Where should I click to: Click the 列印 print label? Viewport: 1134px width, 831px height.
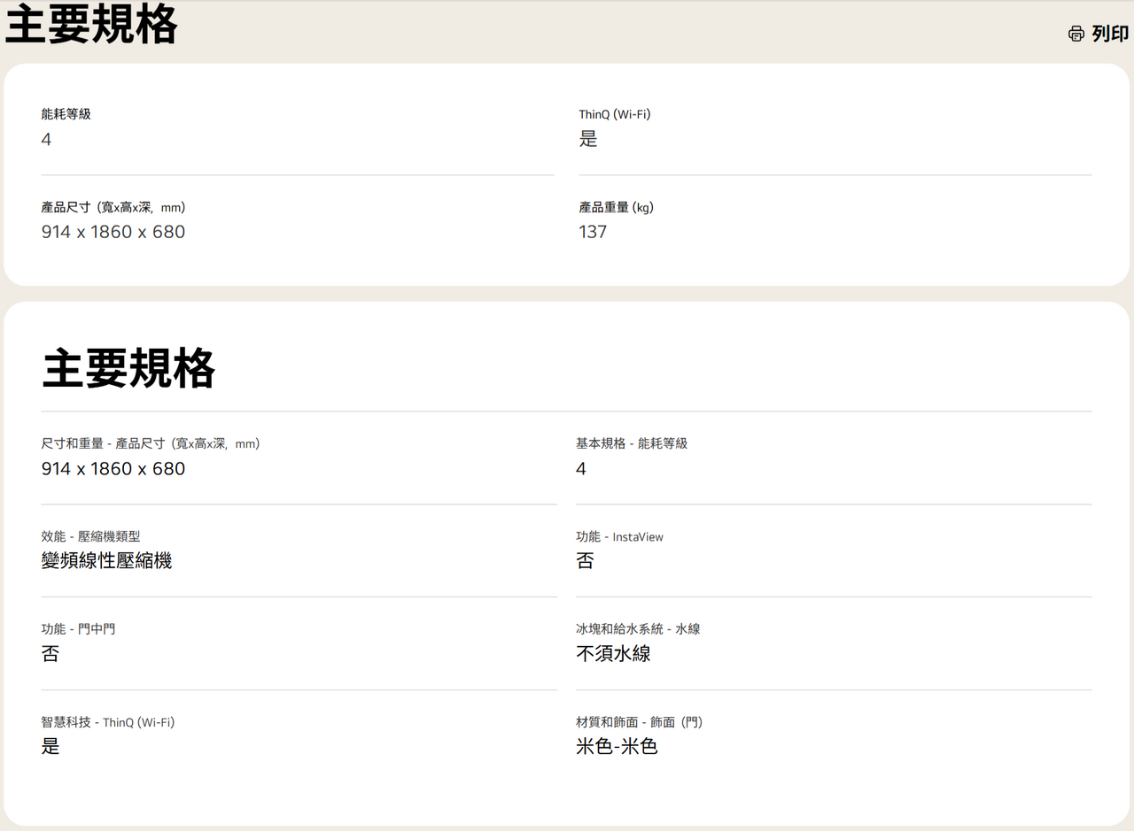(x=1110, y=34)
